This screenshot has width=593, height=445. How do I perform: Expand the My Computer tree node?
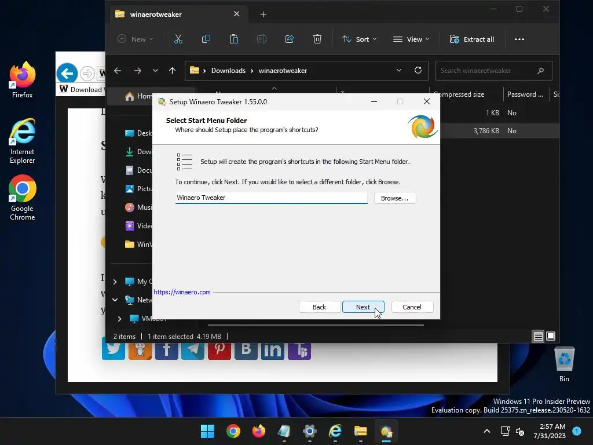[115, 282]
